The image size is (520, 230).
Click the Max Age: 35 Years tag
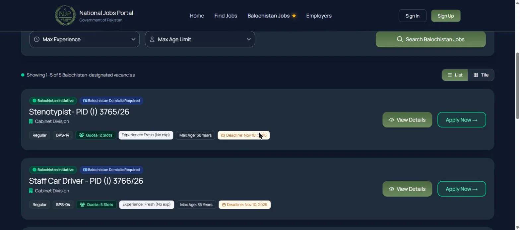196,205
